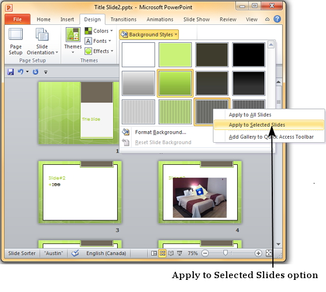Select slide 3 thumbnail with Slide#2 text
The width and height of the screenshot is (326, 292).
coord(80,192)
